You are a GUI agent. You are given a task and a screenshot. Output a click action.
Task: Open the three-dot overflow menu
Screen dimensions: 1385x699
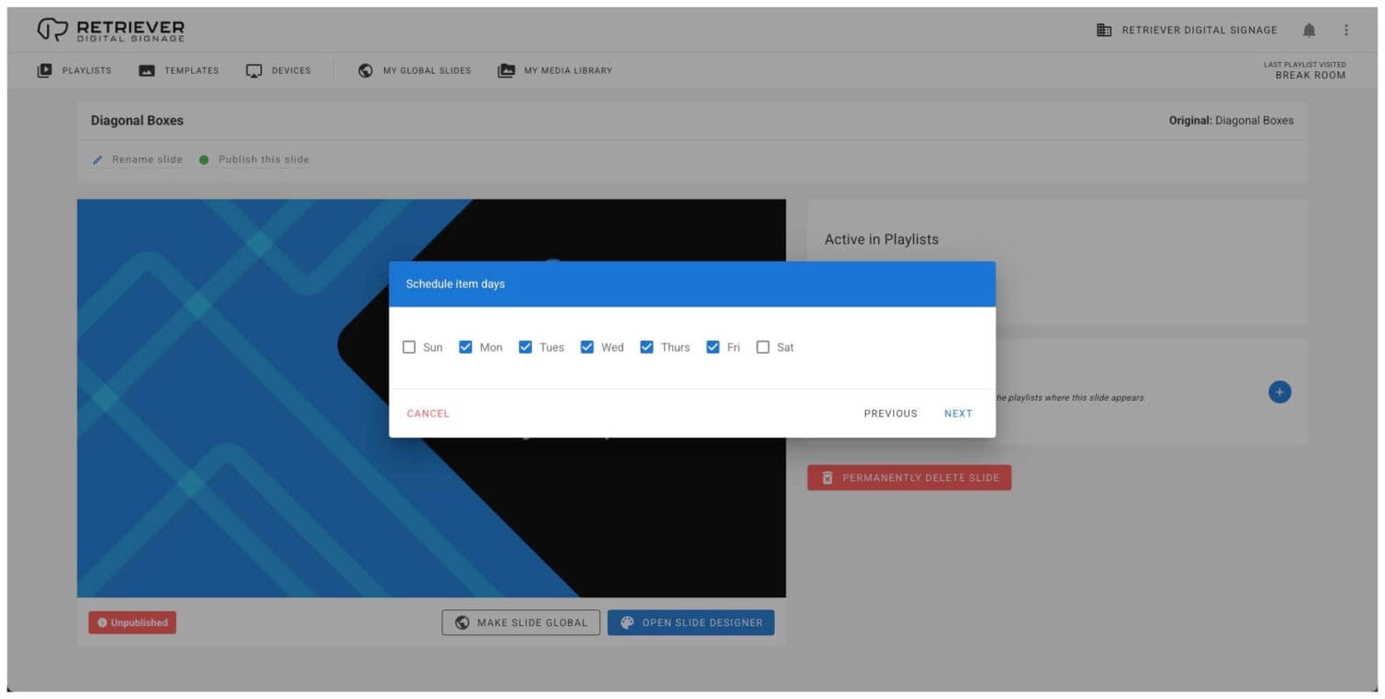pyautogui.click(x=1346, y=30)
